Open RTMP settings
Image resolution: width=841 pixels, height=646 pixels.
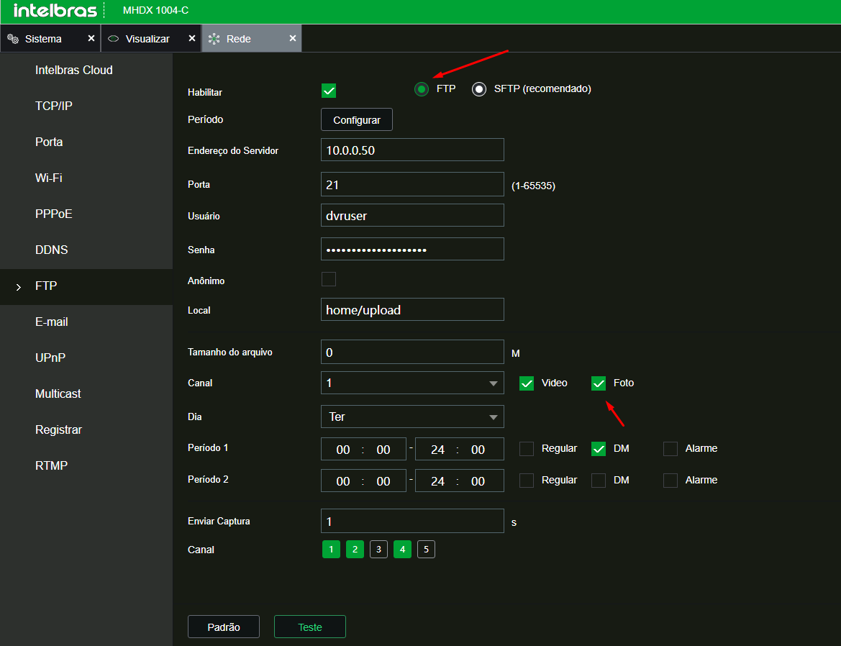(52, 465)
